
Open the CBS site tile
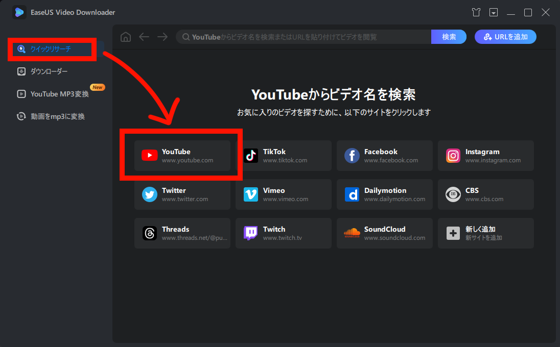click(x=485, y=194)
